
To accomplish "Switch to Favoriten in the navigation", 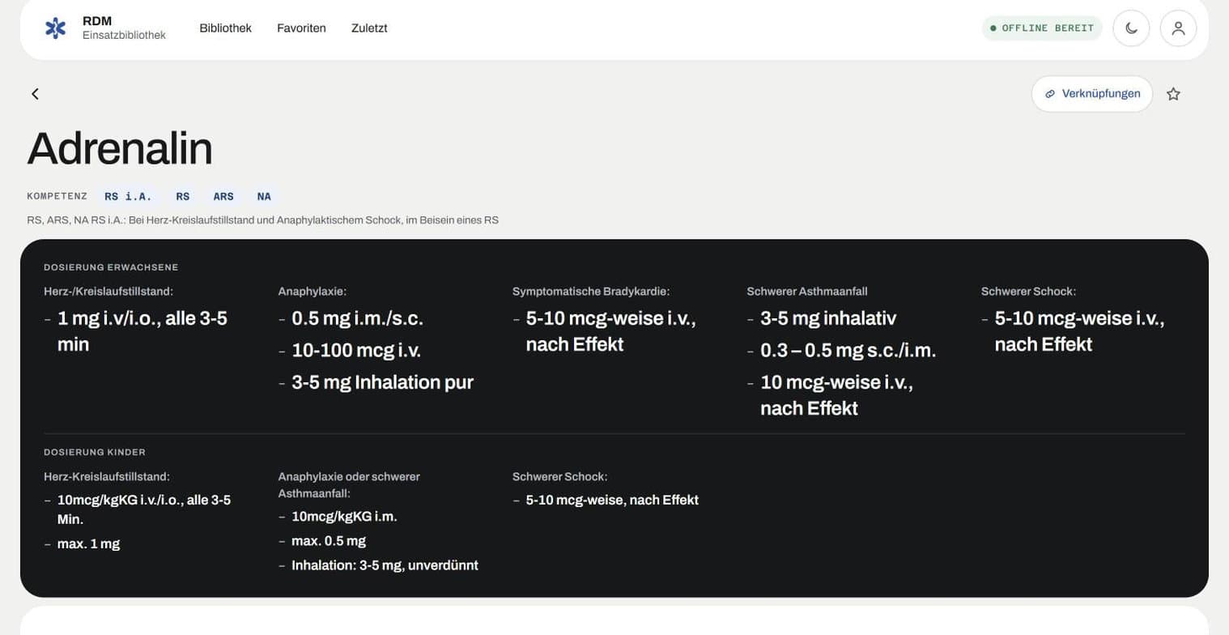I will coord(301,28).
